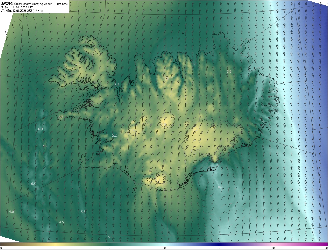Click the 4.0 value label on the map
The width and height of the screenshot is (328, 250).
(x=12, y=212)
